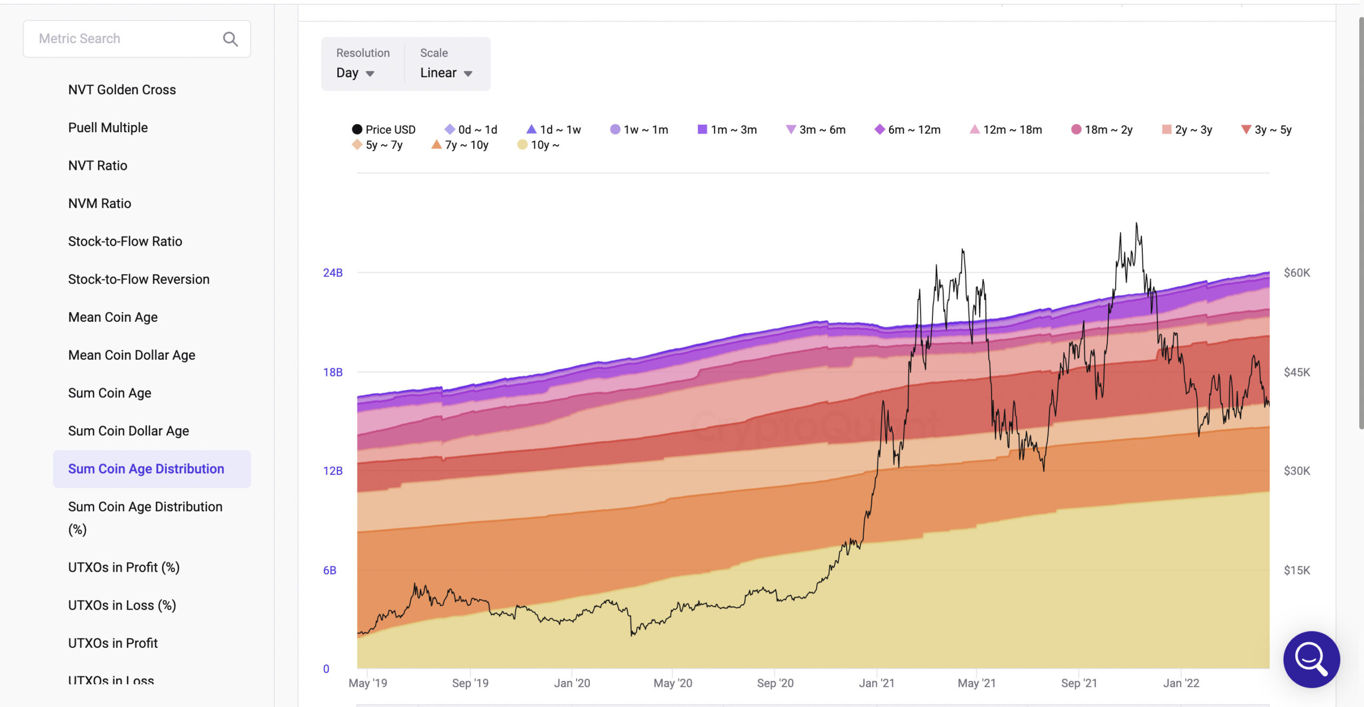Toggle the 12m ~ 18m legend series

point(1006,129)
